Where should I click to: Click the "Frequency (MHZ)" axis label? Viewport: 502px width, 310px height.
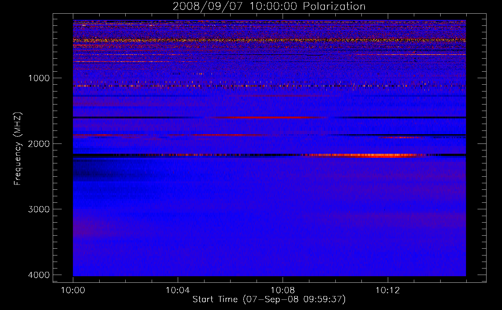[18, 148]
